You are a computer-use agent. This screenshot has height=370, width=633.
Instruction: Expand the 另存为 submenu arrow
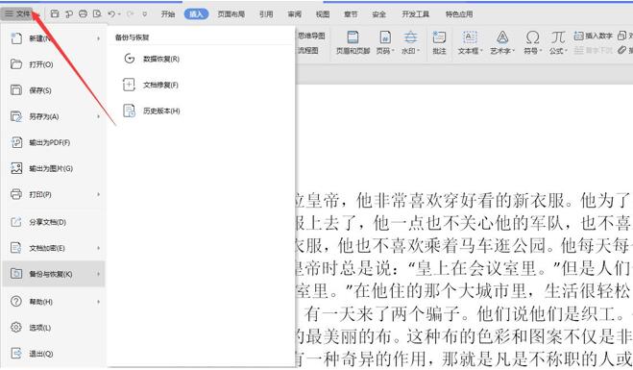point(98,116)
